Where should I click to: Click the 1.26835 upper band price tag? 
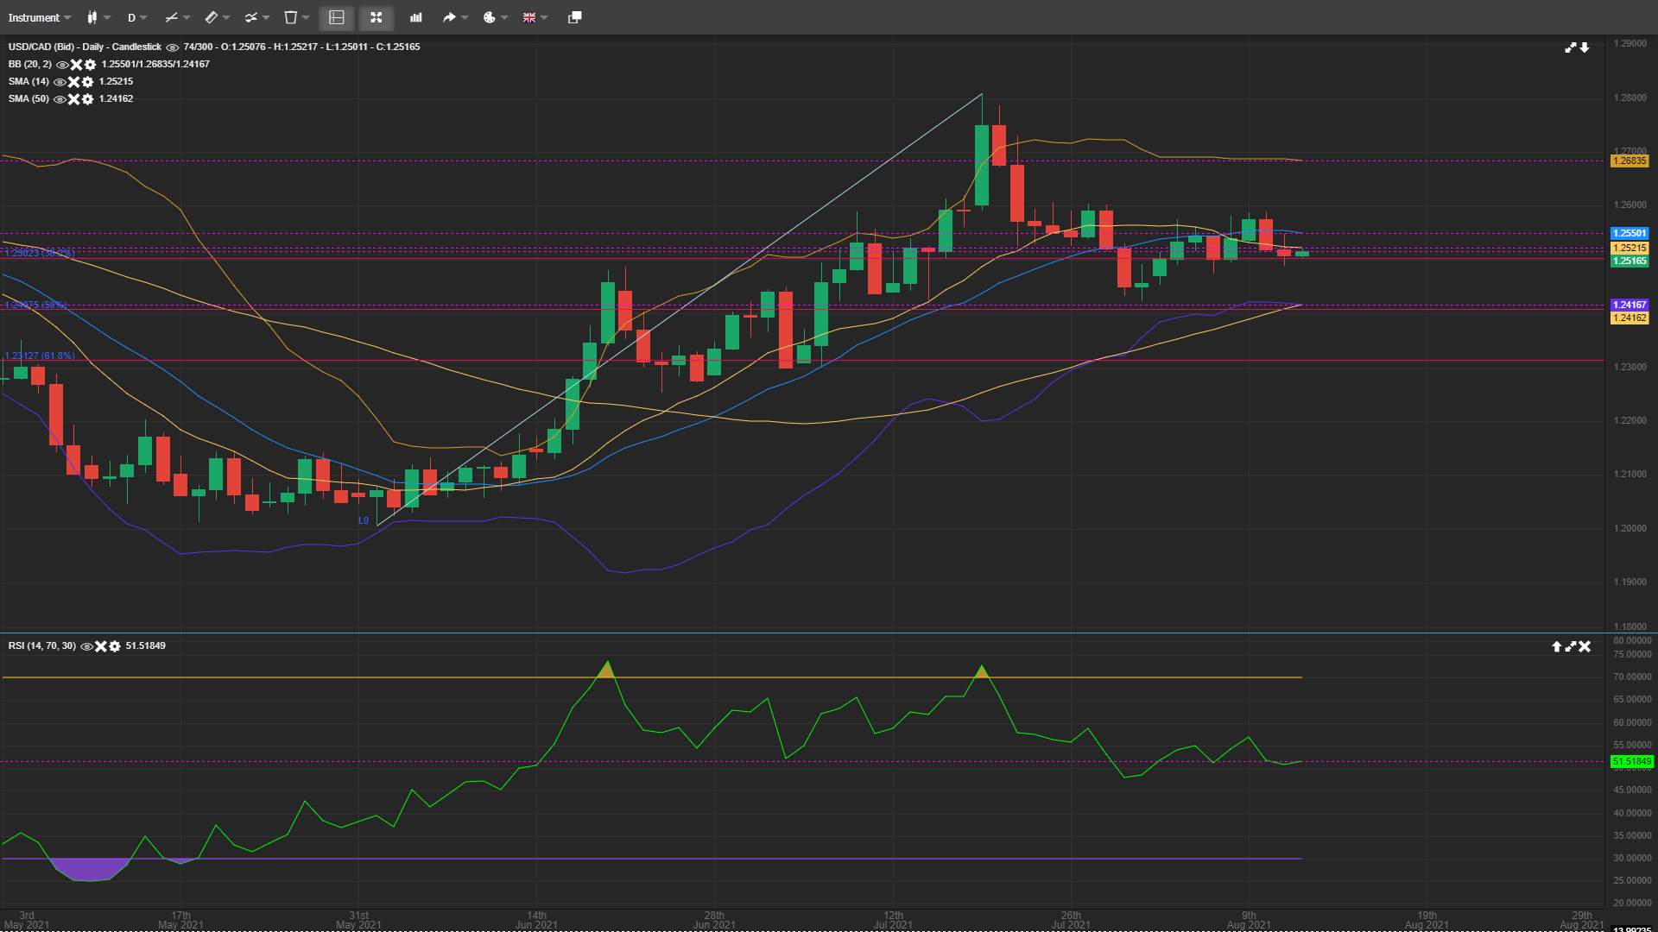[x=1630, y=161]
